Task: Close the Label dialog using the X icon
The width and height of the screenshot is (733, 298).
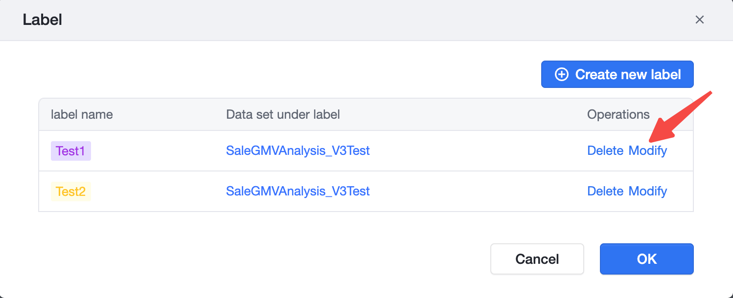Action: coord(700,20)
